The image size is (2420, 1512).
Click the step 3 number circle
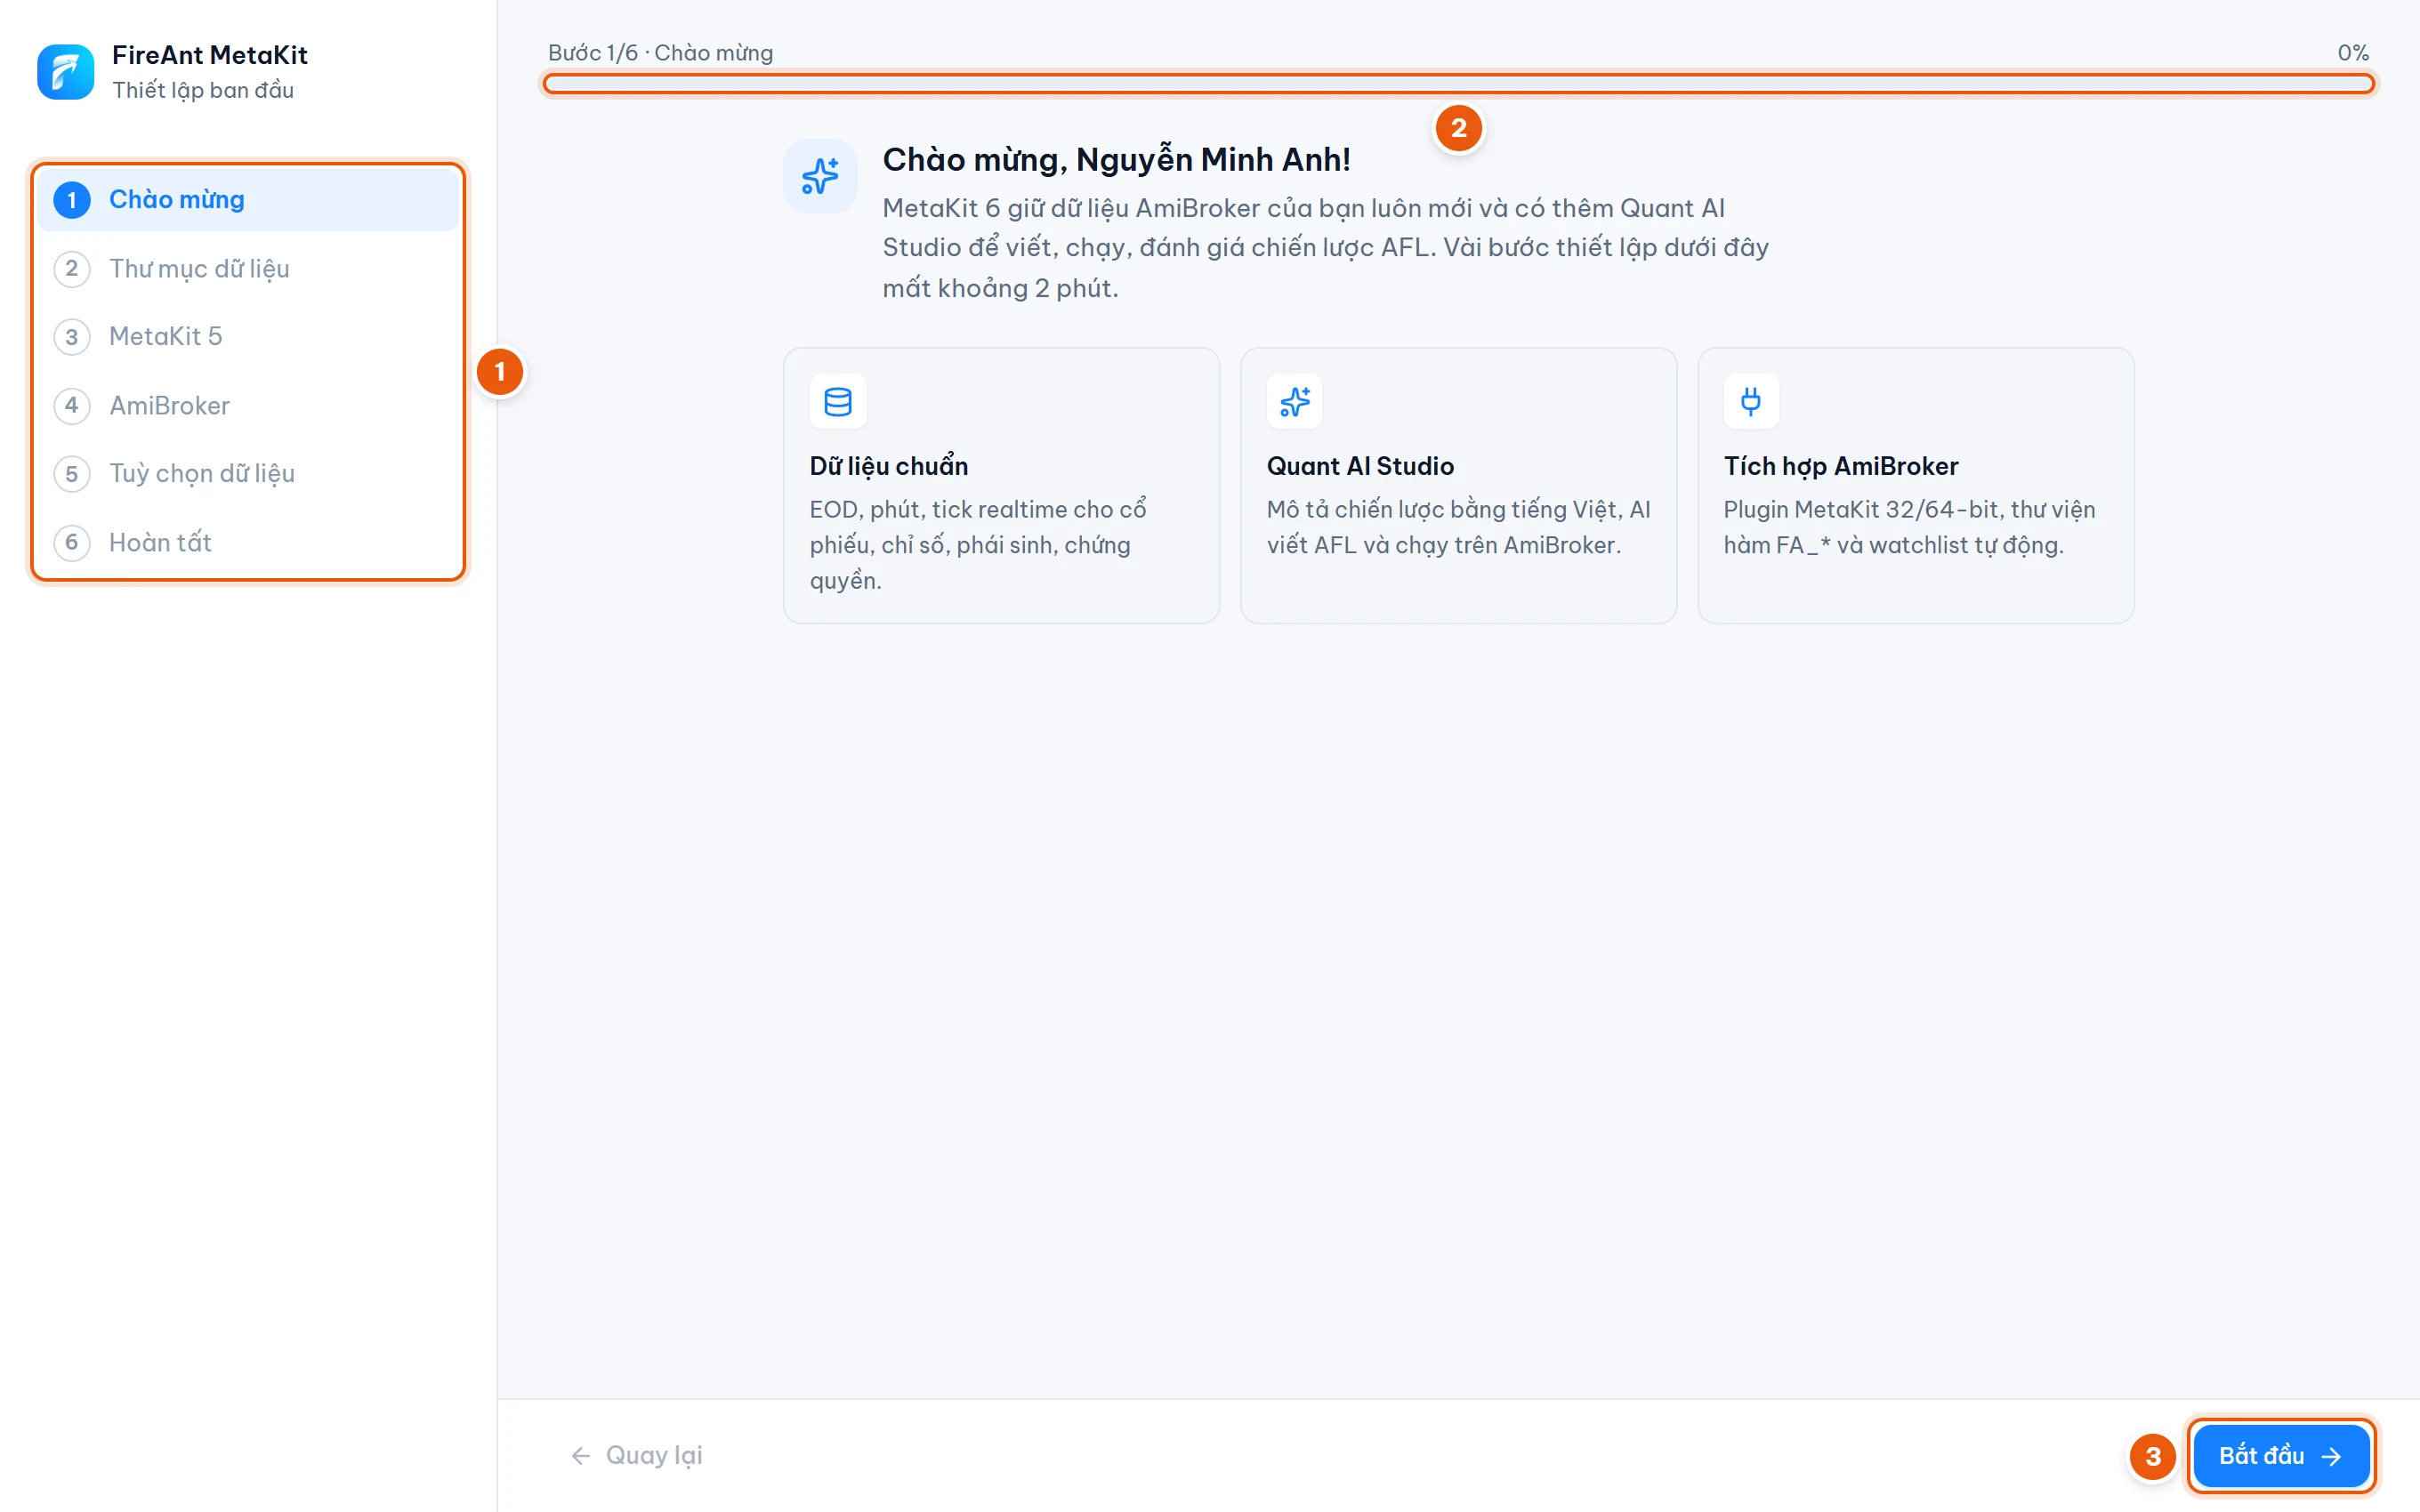72,337
